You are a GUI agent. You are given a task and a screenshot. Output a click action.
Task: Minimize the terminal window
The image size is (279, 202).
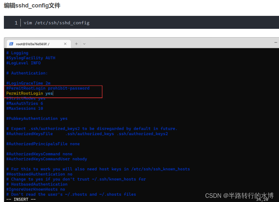pyautogui.click(x=276, y=42)
